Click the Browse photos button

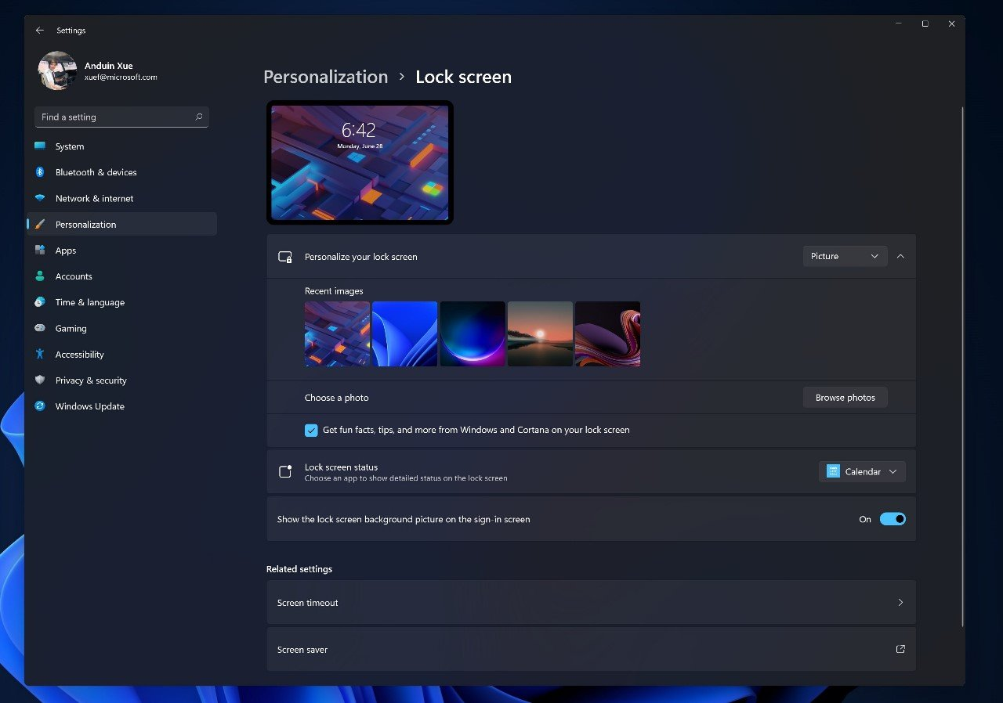pyautogui.click(x=845, y=398)
